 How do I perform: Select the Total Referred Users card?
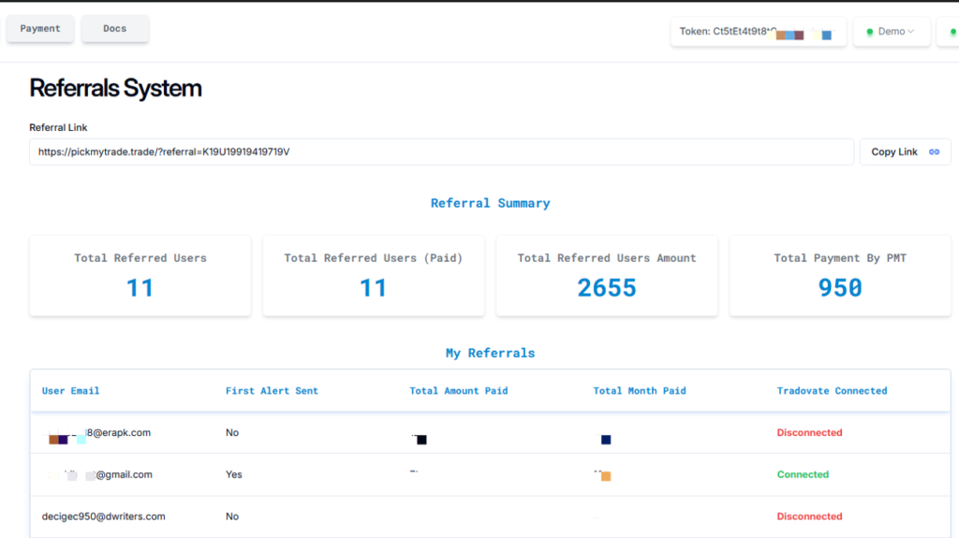tap(140, 276)
